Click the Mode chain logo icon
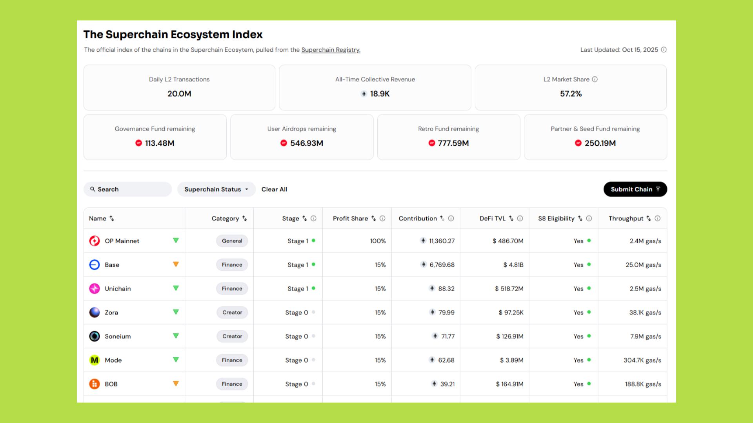Viewport: 753px width, 423px height. click(95, 360)
